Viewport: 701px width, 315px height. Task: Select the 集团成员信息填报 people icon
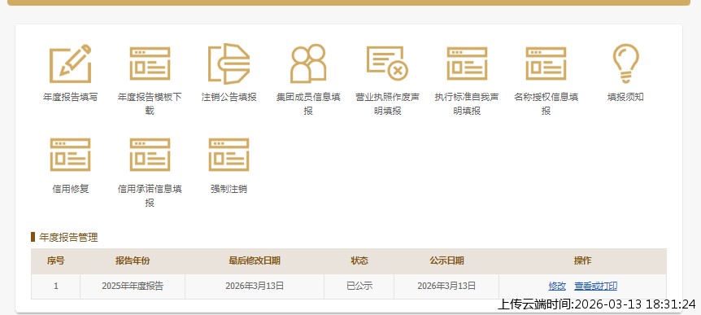coord(308,63)
